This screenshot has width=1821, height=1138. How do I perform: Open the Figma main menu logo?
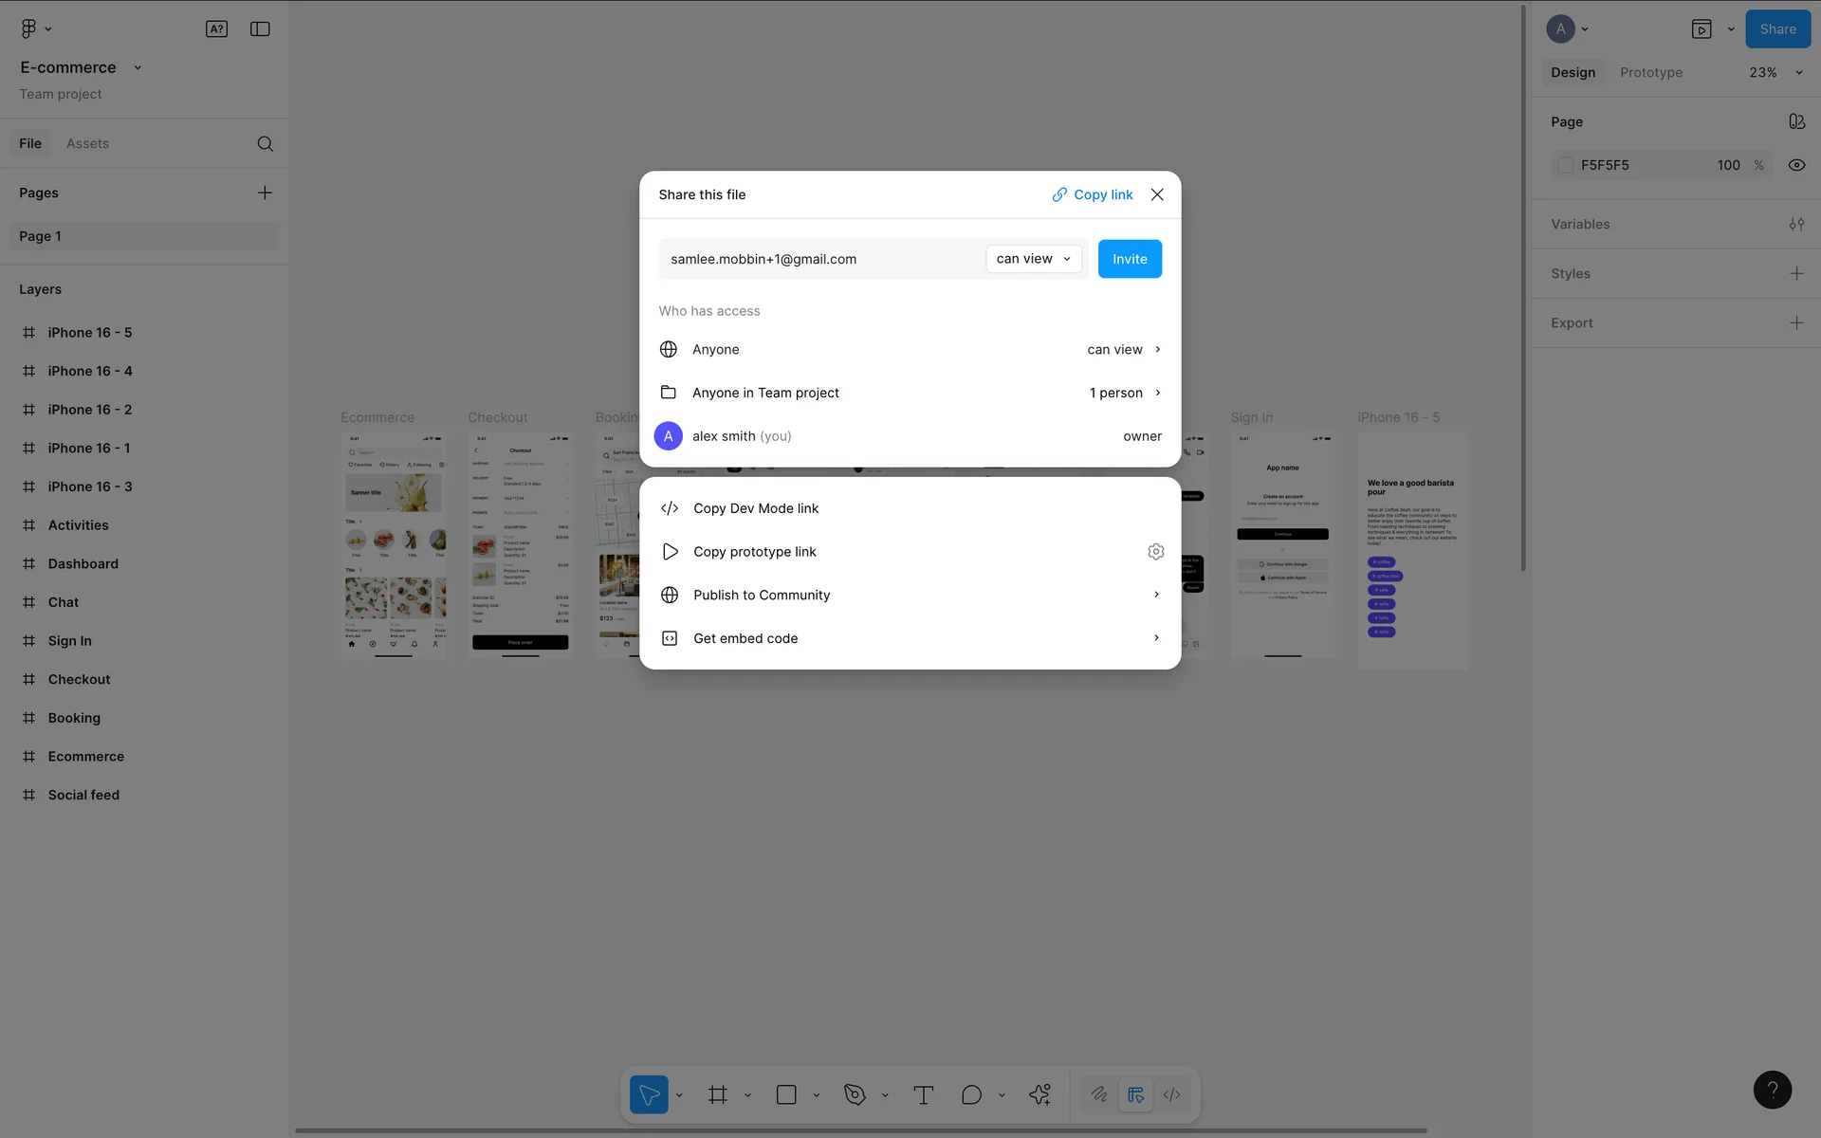[x=28, y=28]
